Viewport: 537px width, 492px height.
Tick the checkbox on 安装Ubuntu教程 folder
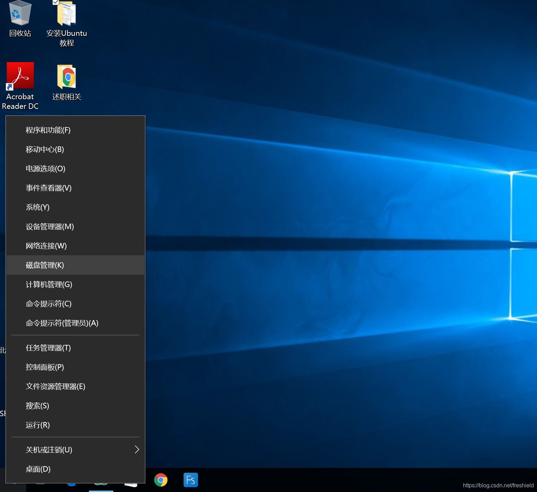56,2
